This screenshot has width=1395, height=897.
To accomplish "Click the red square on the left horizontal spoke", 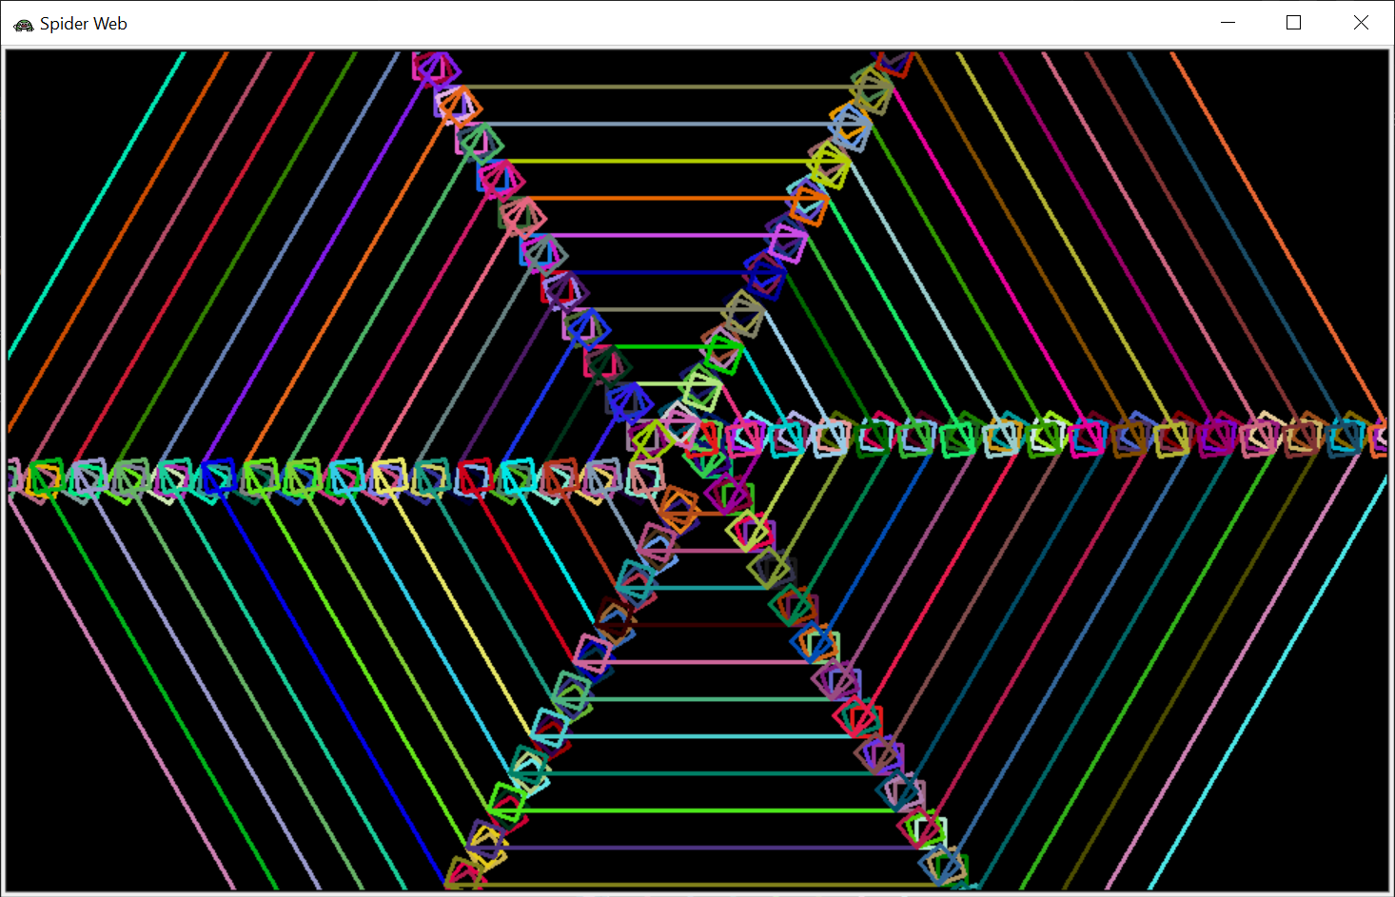I will coord(475,477).
